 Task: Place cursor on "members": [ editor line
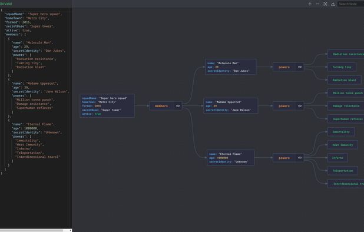click(x=15, y=35)
